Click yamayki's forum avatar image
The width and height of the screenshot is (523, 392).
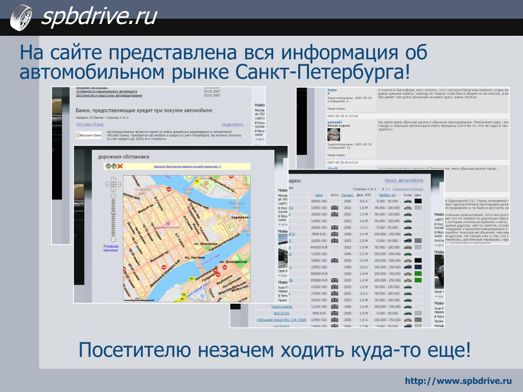(334, 134)
